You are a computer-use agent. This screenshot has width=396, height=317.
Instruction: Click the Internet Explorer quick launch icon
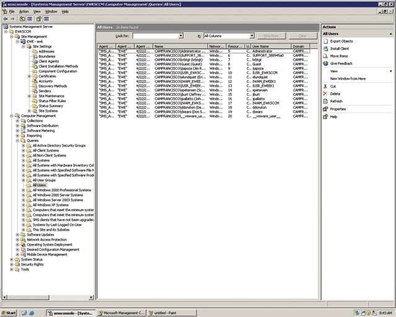(x=32, y=313)
